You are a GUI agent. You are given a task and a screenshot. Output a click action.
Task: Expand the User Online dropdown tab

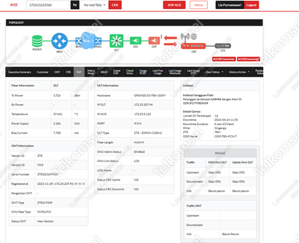[214, 72]
